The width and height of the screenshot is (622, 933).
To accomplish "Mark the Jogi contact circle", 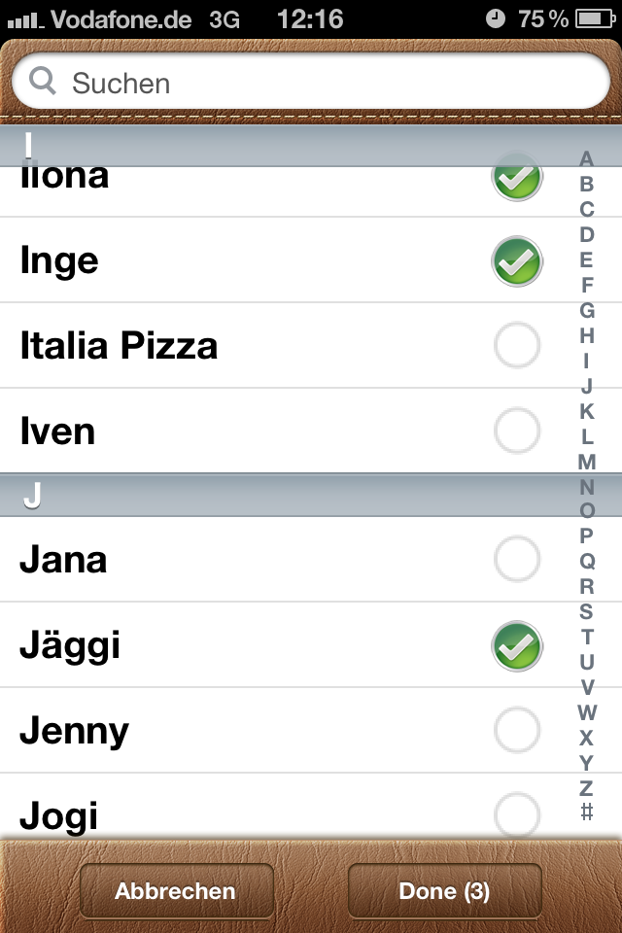I will pos(517,814).
